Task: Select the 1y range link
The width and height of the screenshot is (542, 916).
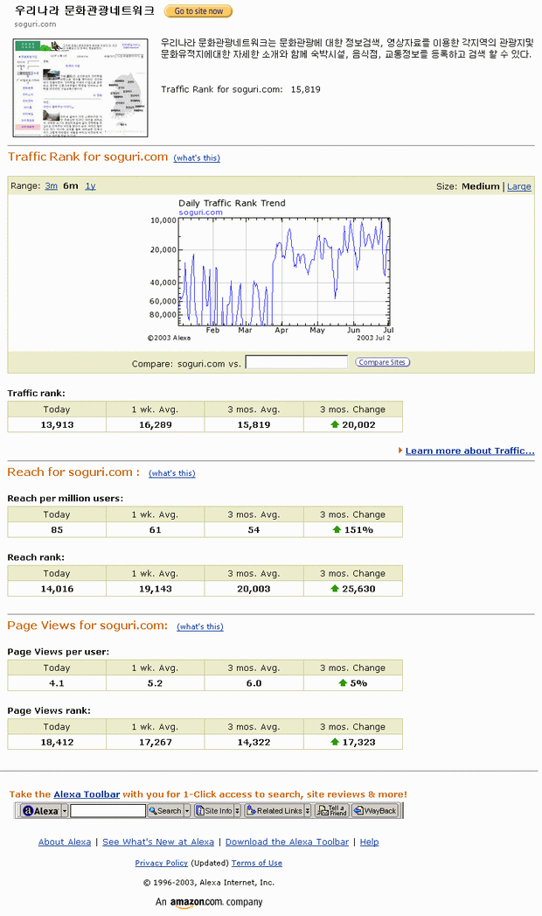Action: [x=90, y=185]
